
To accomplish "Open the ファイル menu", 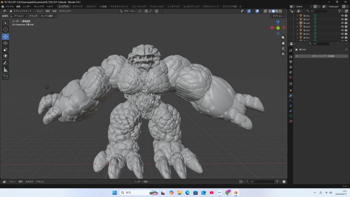I will [x=10, y=6].
